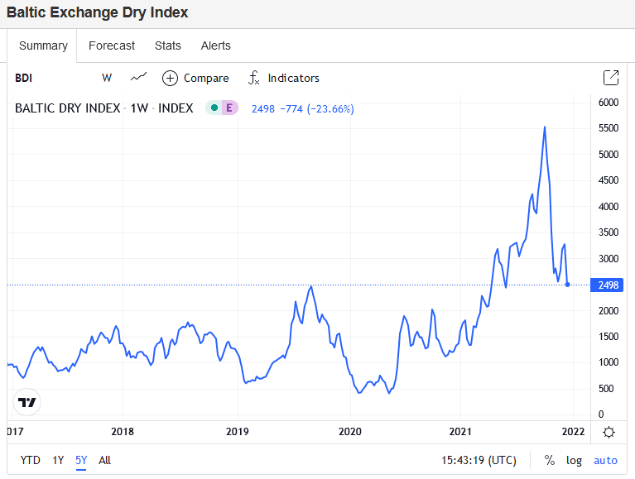Toggle log scale mode
635x479 pixels.
(574, 461)
